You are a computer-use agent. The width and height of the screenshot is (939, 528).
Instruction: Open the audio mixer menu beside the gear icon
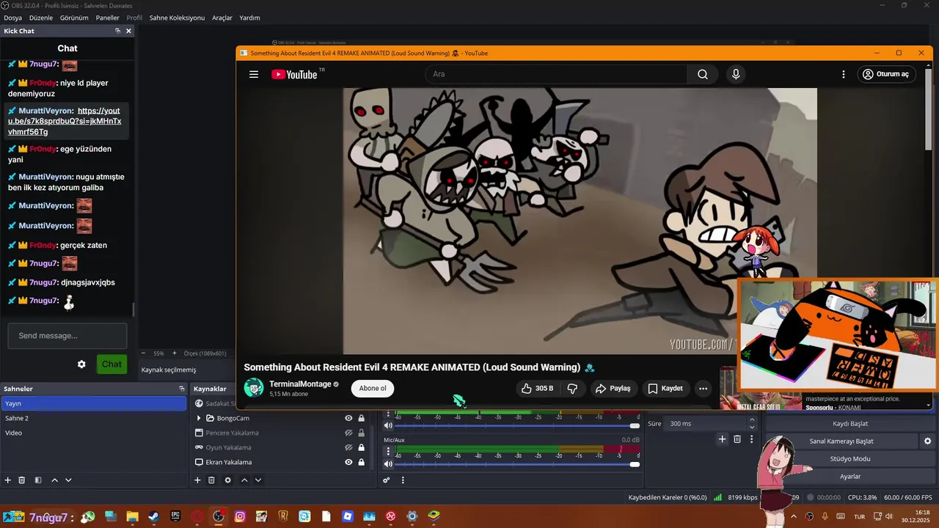click(403, 480)
